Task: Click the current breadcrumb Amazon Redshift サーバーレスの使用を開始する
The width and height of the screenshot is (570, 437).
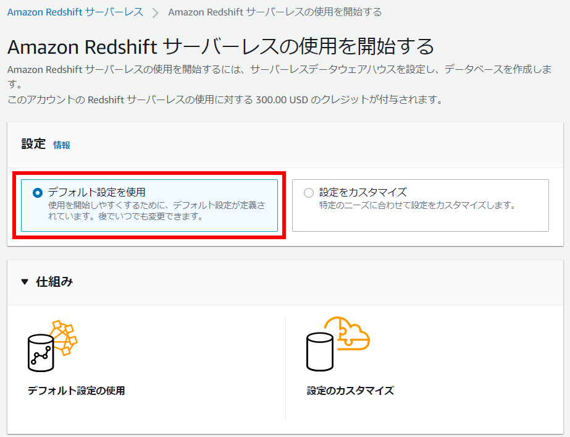Action: [275, 12]
